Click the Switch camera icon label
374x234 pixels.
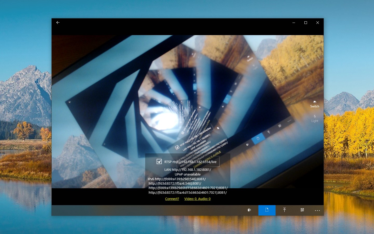pos(315,106)
